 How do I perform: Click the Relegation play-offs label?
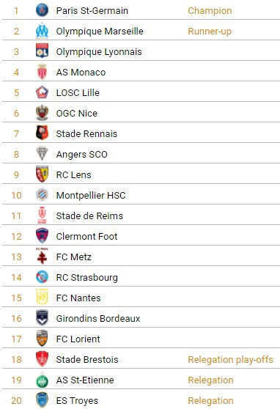pos(230,360)
